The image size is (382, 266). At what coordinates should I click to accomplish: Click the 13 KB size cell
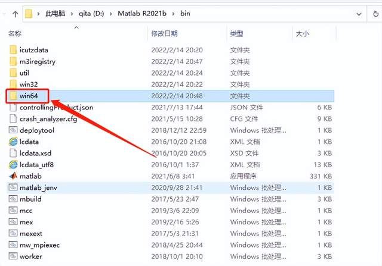(323, 165)
